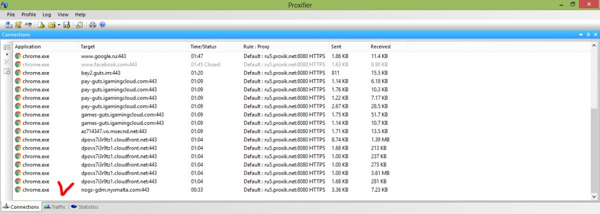Sort by Application column header
The height and width of the screenshot is (214, 600).
pos(45,47)
